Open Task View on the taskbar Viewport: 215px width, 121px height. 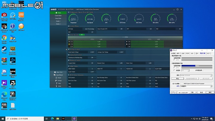click(47, 119)
